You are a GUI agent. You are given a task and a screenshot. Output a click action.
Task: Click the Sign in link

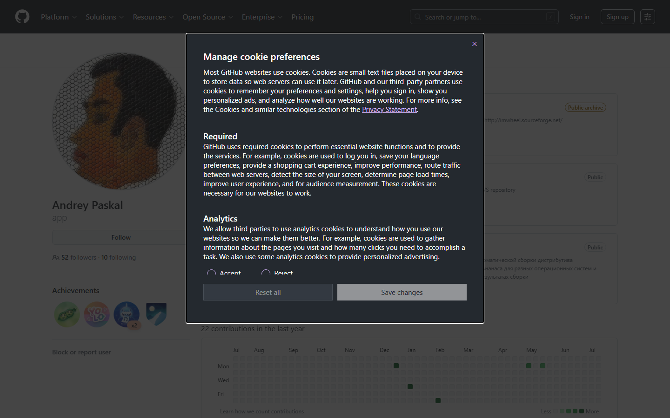(x=579, y=17)
